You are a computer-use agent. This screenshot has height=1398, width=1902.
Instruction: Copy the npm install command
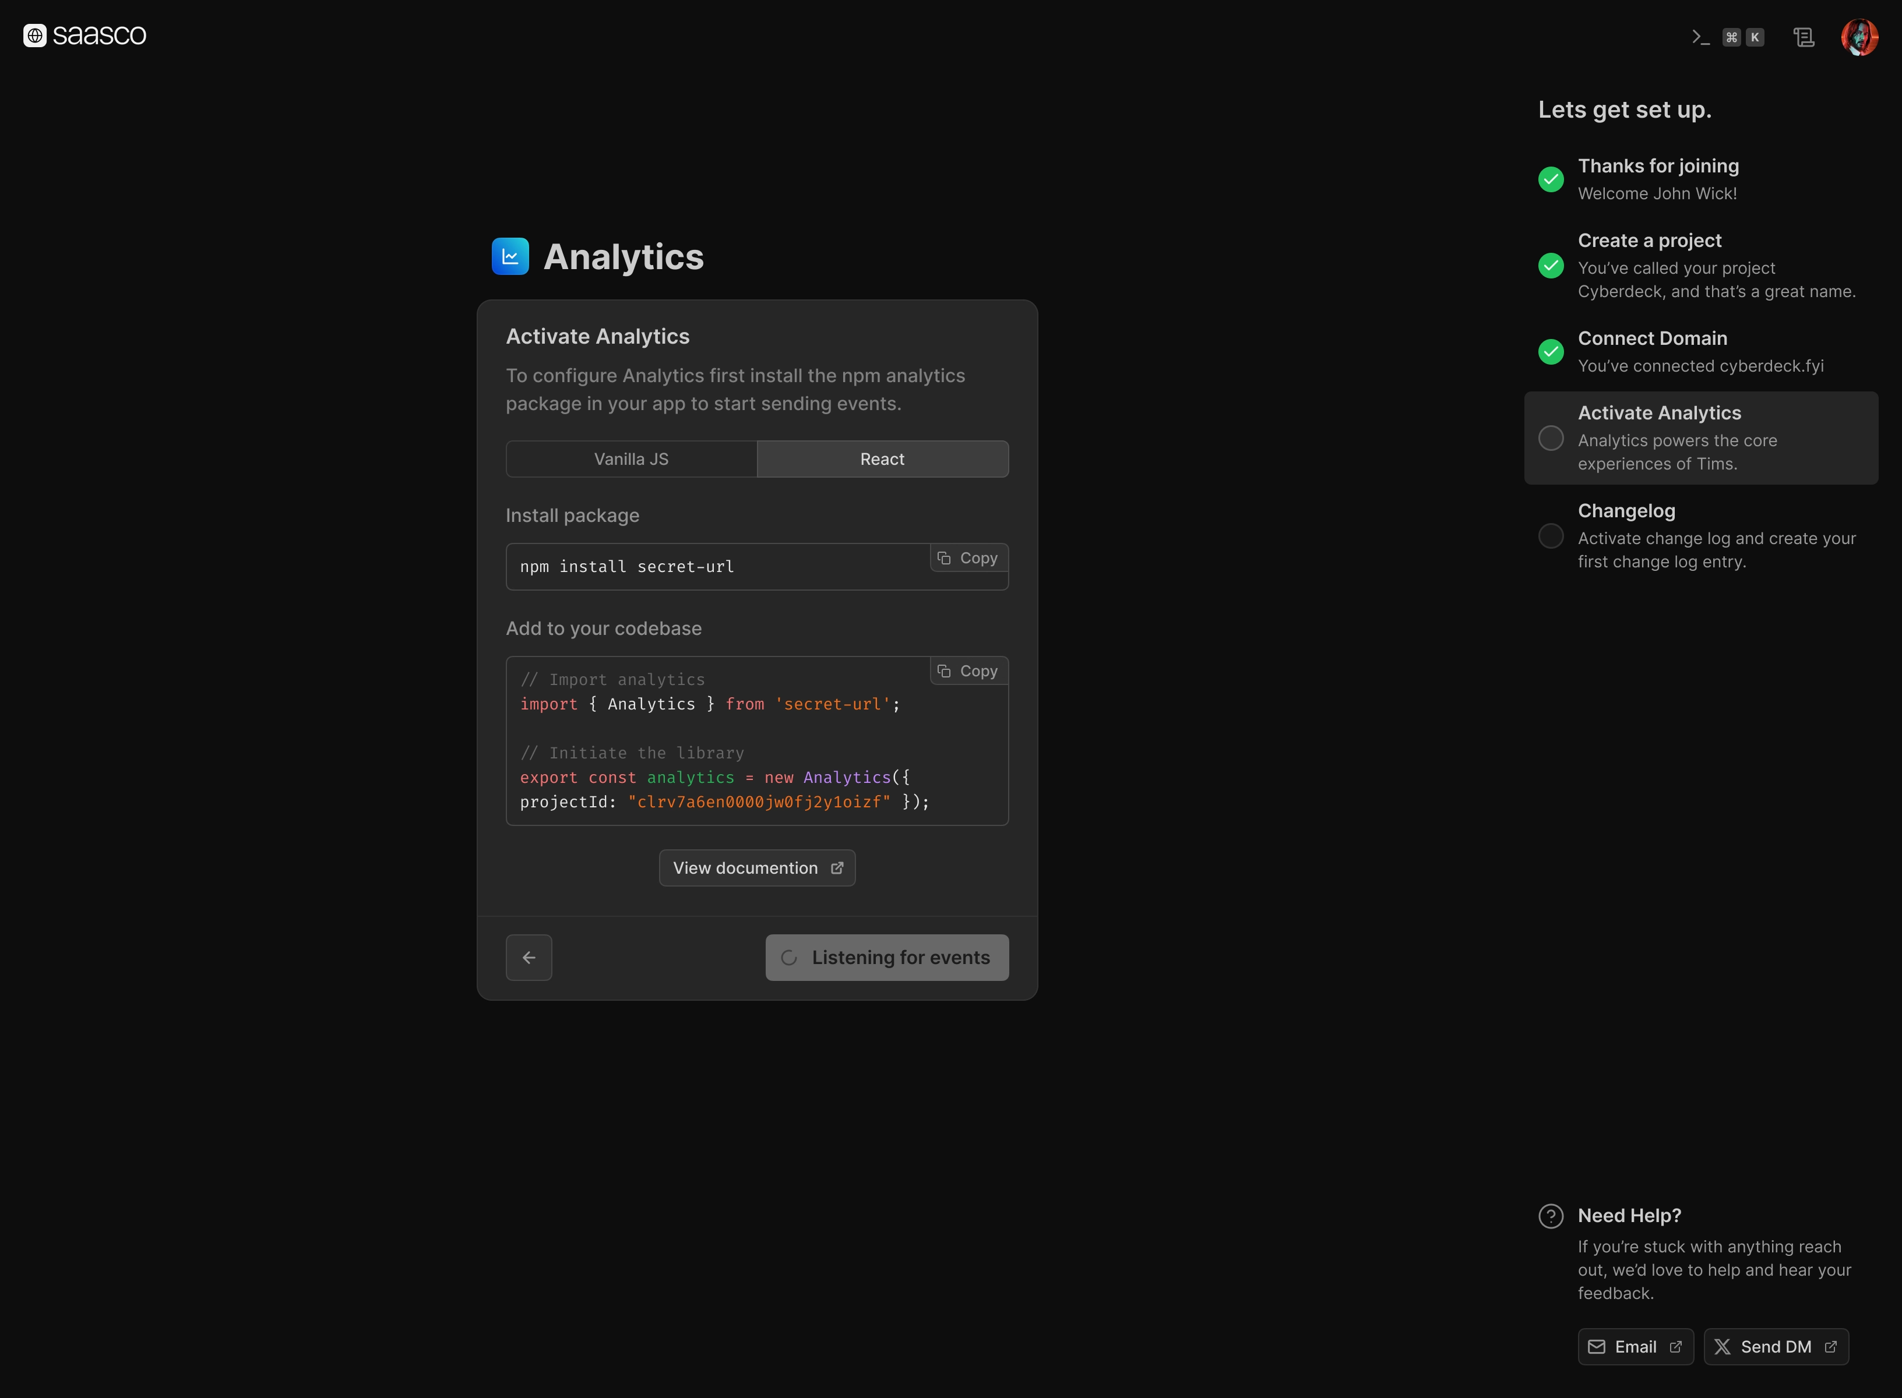tap(968, 557)
